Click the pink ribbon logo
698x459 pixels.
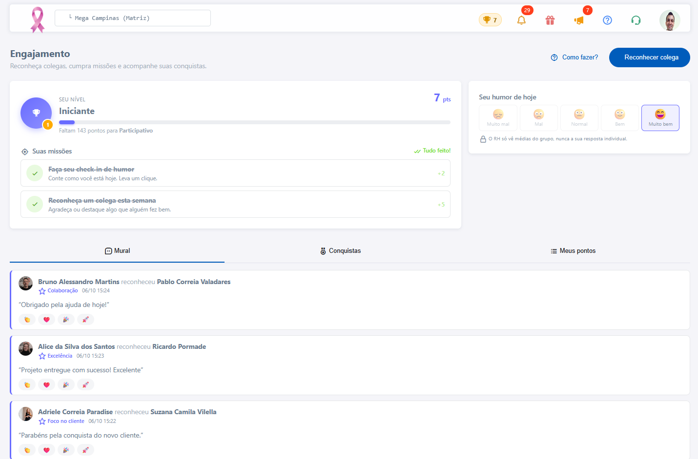coord(38,19)
